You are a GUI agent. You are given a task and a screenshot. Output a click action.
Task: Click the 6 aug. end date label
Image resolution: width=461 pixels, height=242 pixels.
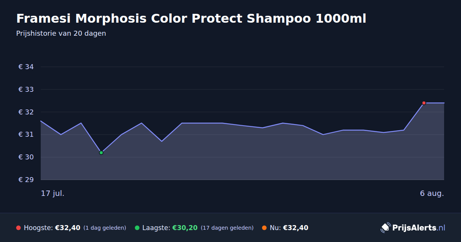[x=432, y=193]
